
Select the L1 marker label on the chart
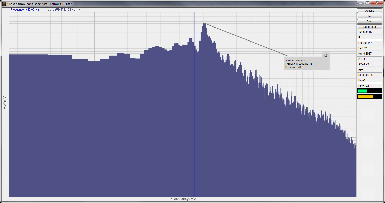pyautogui.click(x=326, y=55)
